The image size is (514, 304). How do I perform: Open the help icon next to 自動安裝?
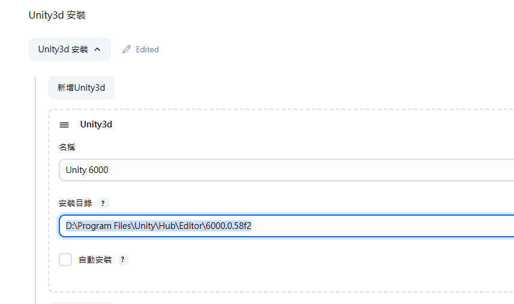click(x=122, y=260)
